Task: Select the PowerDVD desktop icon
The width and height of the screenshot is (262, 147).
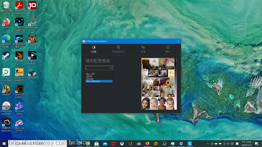Action: coord(32,58)
